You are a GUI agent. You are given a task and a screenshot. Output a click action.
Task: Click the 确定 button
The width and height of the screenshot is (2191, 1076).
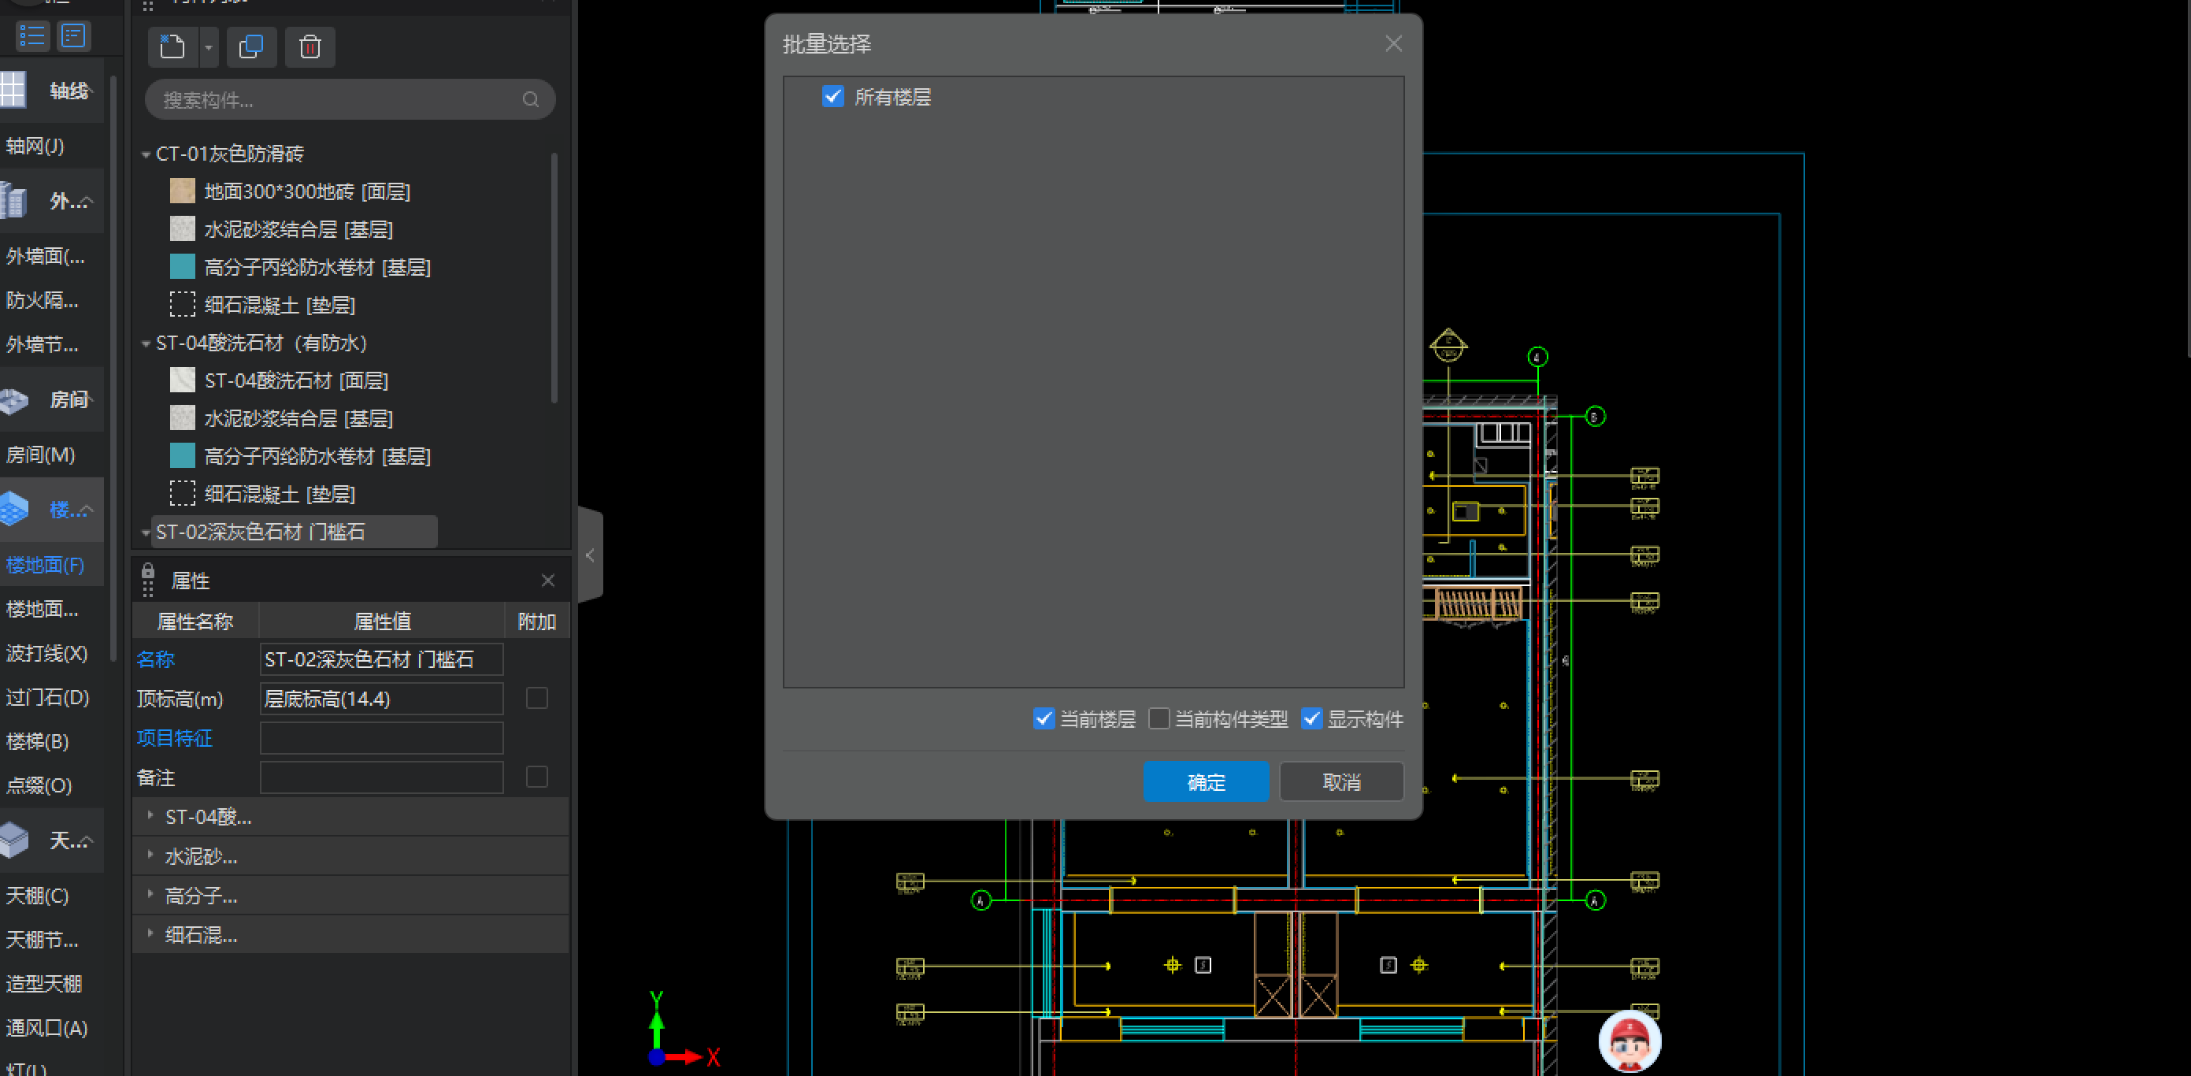[x=1205, y=781]
